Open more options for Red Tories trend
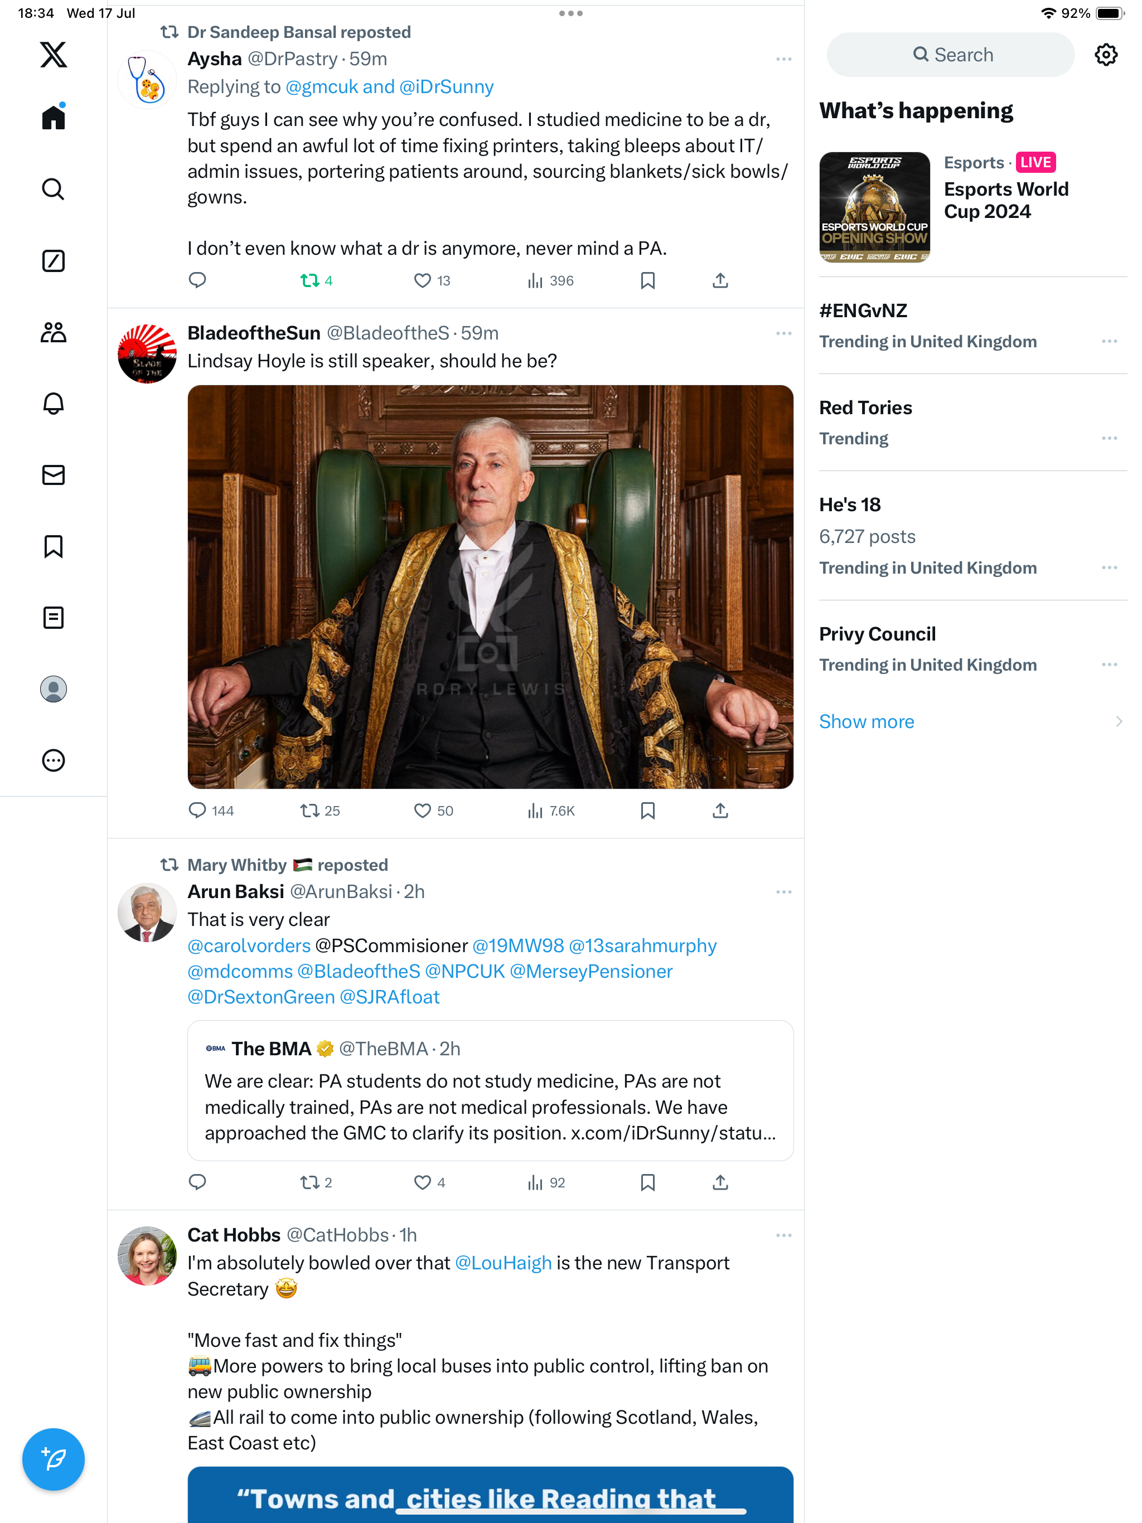This screenshot has height=1523, width=1142. coord(1108,438)
